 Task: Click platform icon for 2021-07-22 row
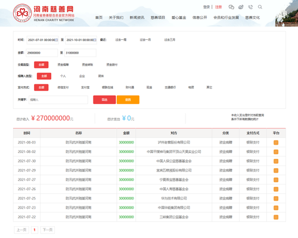276,217
